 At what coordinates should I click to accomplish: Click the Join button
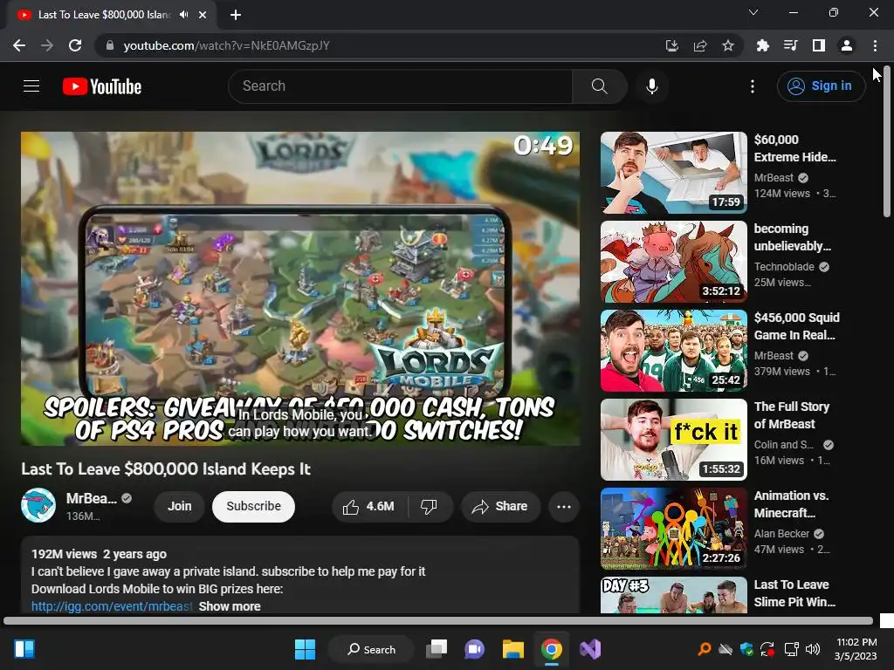[180, 506]
